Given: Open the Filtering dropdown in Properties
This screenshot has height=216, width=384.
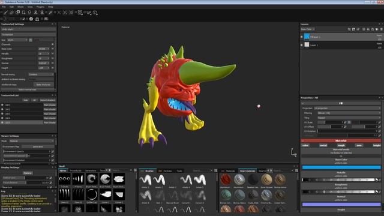Looking at the screenshot, I should (349, 113).
